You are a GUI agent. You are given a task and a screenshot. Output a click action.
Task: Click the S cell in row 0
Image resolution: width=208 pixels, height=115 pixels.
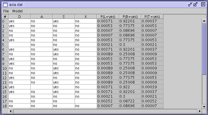(64, 21)
